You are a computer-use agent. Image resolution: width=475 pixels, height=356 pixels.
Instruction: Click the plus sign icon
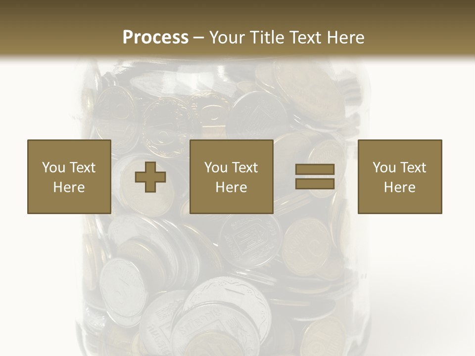pos(150,177)
